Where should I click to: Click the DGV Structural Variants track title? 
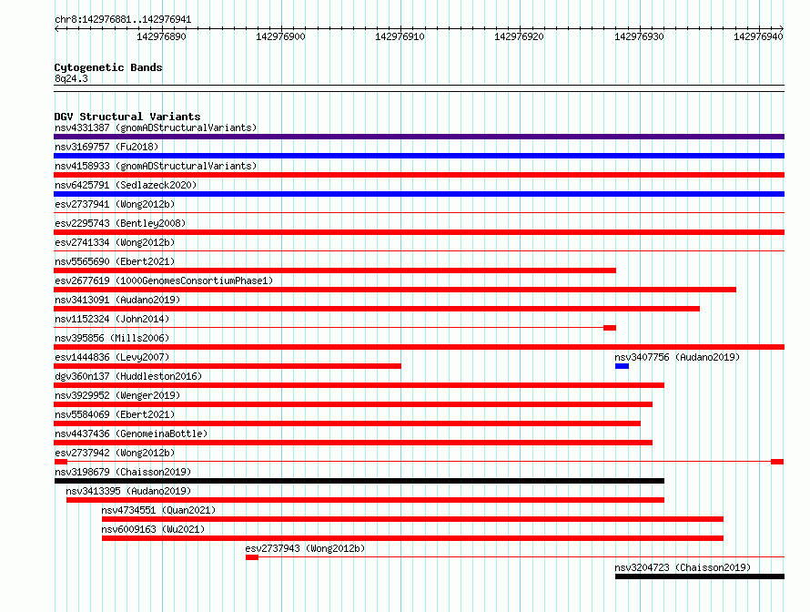pos(127,117)
